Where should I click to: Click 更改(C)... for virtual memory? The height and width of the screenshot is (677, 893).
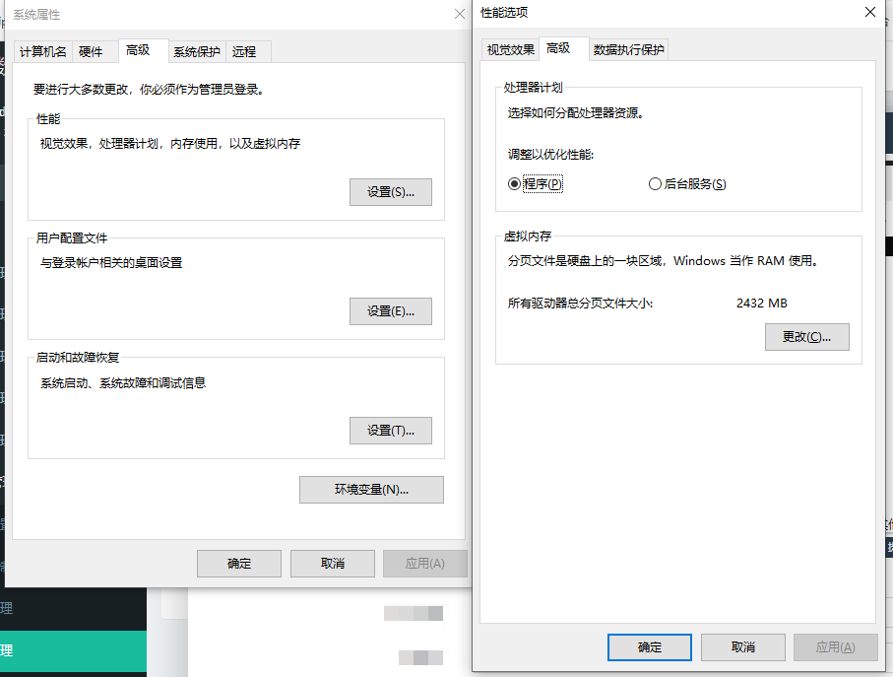click(x=807, y=337)
